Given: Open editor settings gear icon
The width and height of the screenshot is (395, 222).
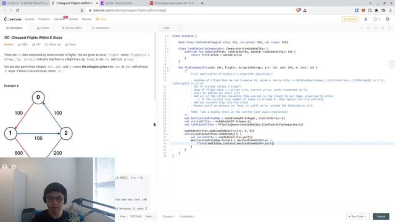Looking at the screenshot, I should 383,28.
